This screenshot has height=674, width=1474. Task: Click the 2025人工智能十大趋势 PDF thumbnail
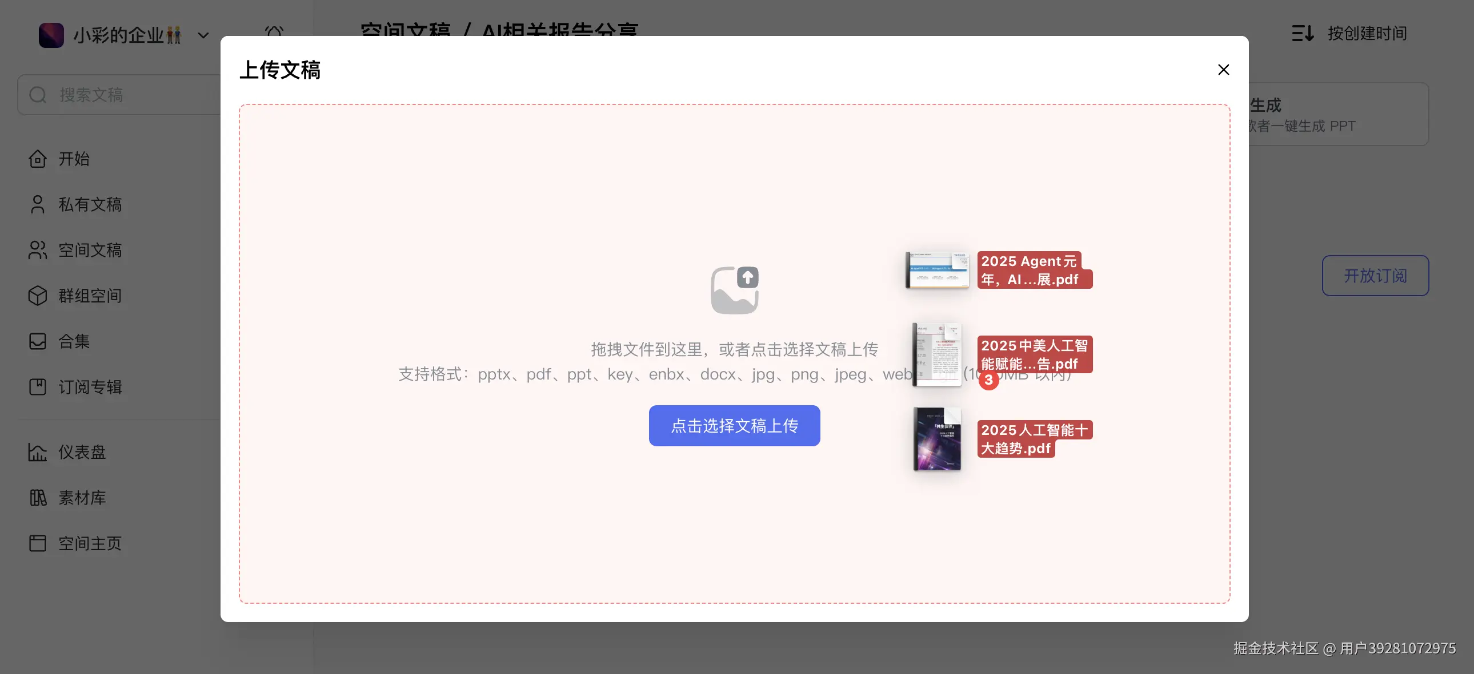click(x=938, y=439)
